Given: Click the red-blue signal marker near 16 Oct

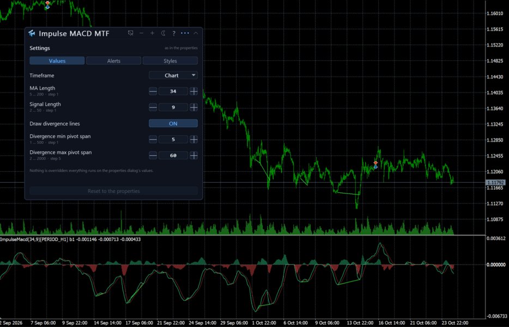Looking at the screenshot, I should (375, 165).
